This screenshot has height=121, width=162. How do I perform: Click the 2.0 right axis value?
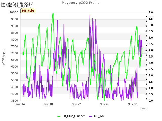pos(151,75)
